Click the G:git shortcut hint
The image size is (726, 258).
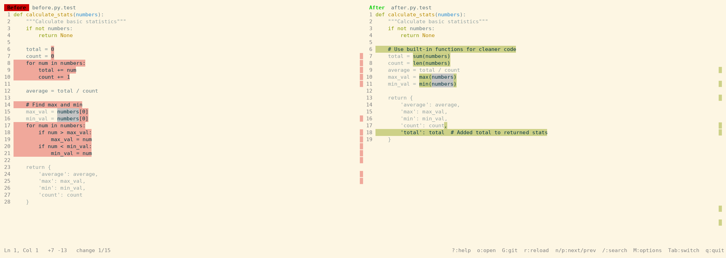pyautogui.click(x=510, y=250)
